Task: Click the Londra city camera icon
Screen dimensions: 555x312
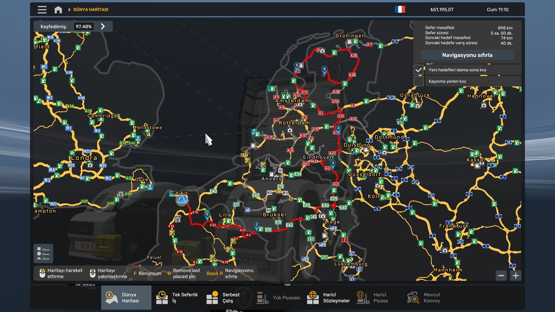Action: [x=90, y=165]
